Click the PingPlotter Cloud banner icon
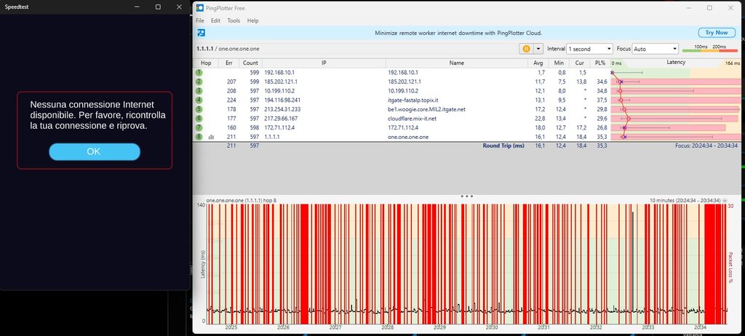The height and width of the screenshot is (336, 745). pos(201,33)
